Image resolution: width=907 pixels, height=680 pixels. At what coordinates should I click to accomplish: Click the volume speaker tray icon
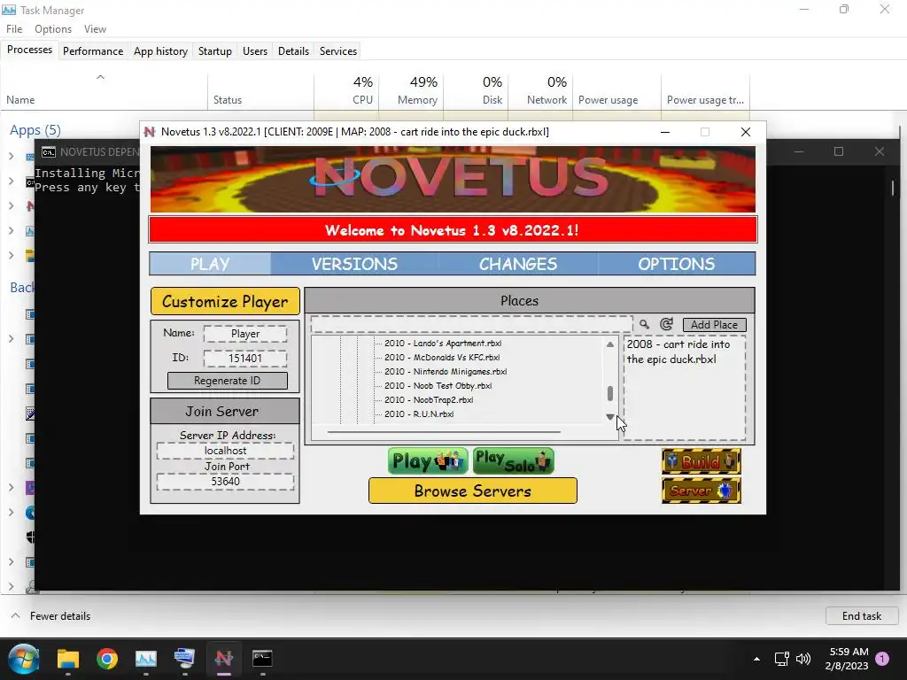click(802, 659)
